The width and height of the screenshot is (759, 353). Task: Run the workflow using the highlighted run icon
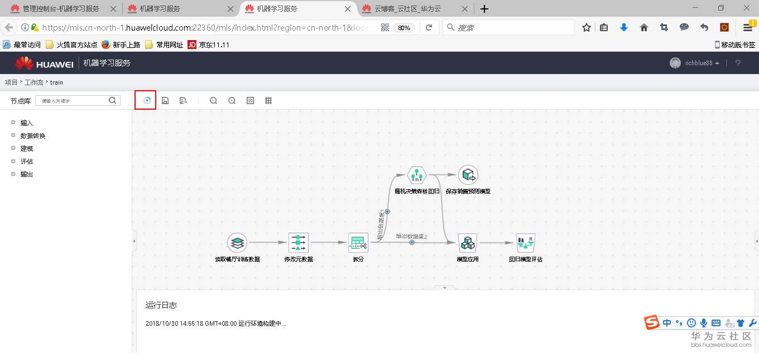click(145, 100)
